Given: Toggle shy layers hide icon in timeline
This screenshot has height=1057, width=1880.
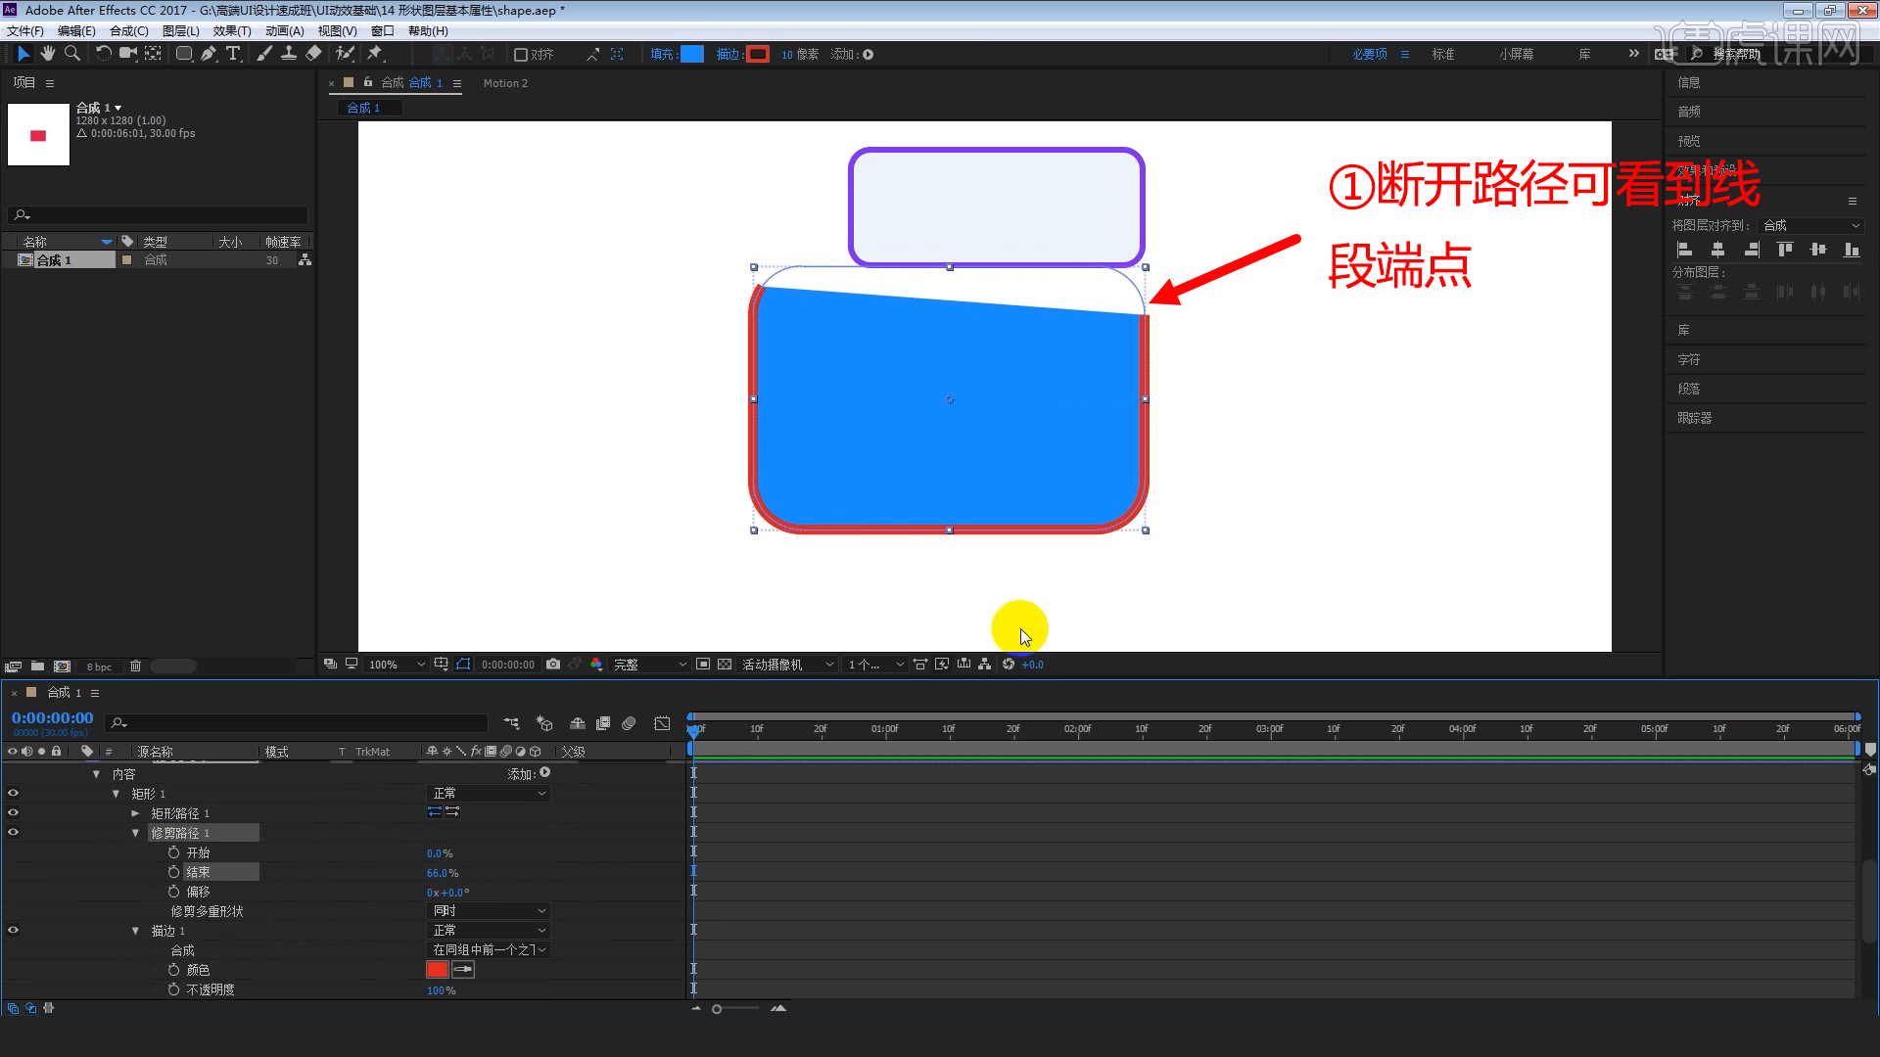Looking at the screenshot, I should (x=578, y=723).
